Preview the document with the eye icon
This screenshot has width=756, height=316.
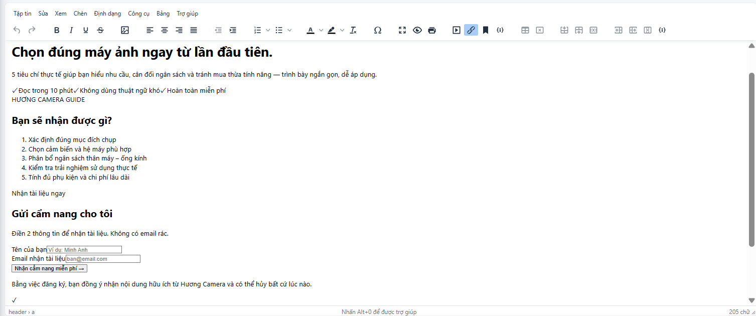click(x=417, y=30)
